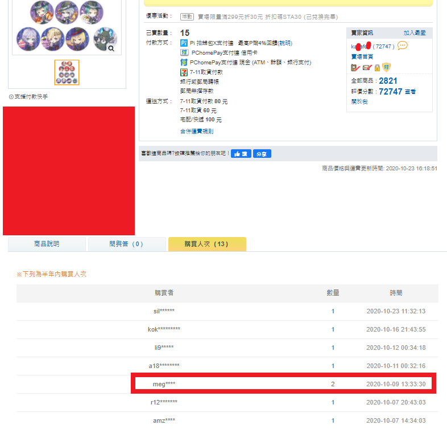Click the email verified envelope icon
Screen dimensions: 447x429
click(x=367, y=68)
